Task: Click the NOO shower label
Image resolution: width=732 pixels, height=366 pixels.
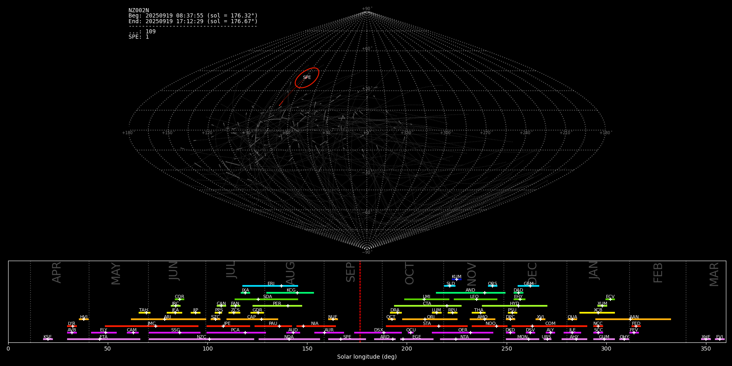Action: click(490, 324)
